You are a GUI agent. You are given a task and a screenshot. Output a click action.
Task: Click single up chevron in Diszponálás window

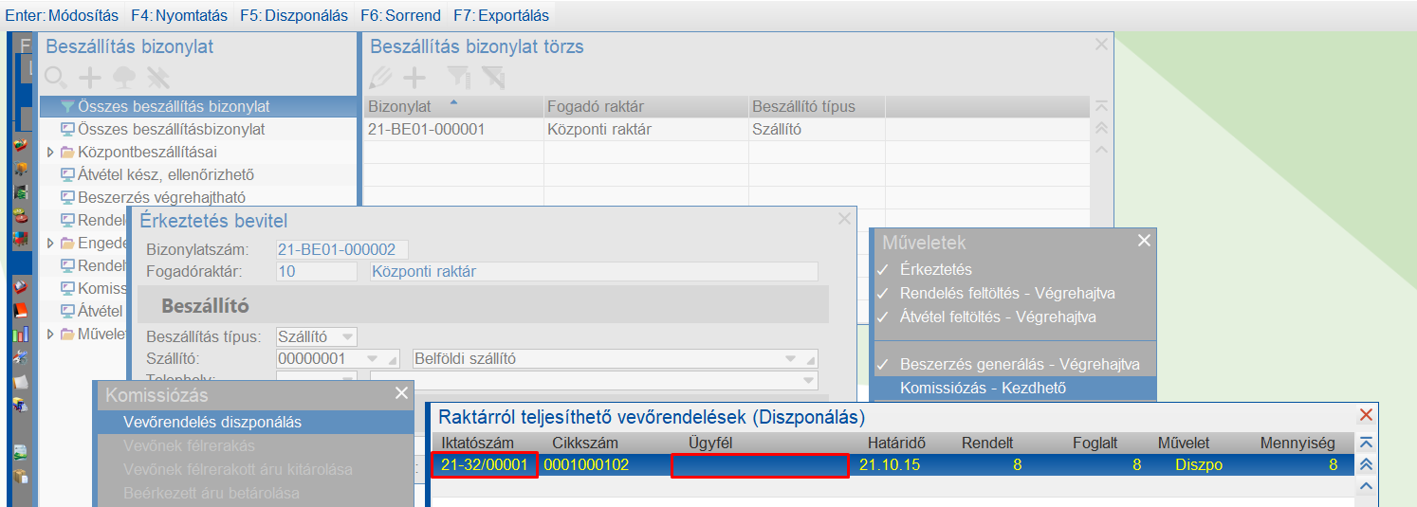coord(1367,486)
